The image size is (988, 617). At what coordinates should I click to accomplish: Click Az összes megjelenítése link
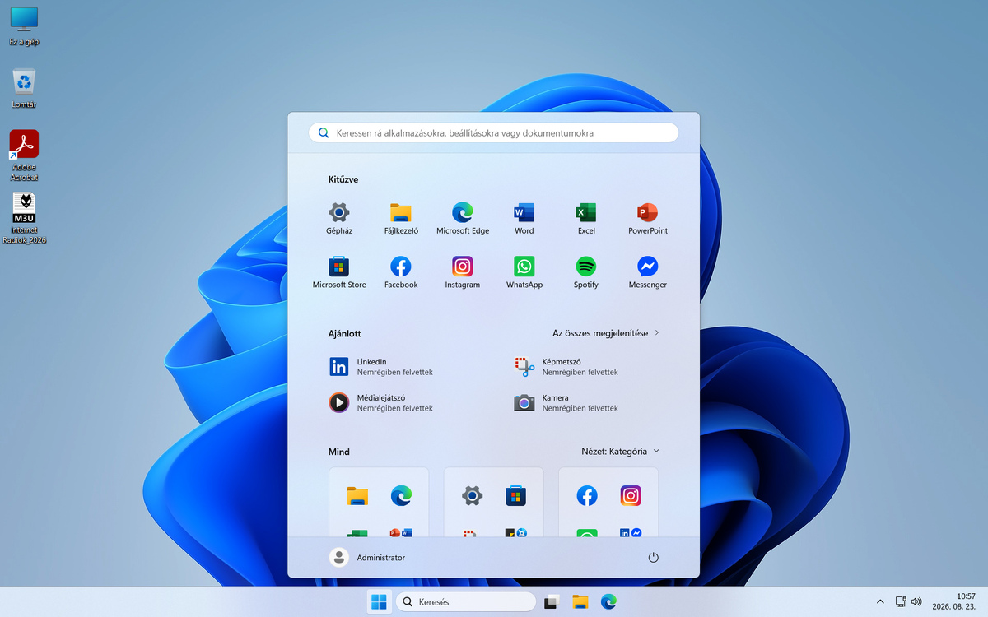(606, 333)
